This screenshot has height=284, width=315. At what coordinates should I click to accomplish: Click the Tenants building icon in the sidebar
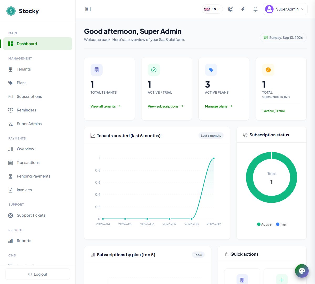pos(10,69)
